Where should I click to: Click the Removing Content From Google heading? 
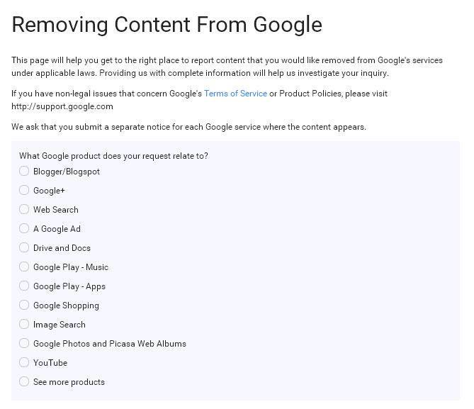point(167,25)
